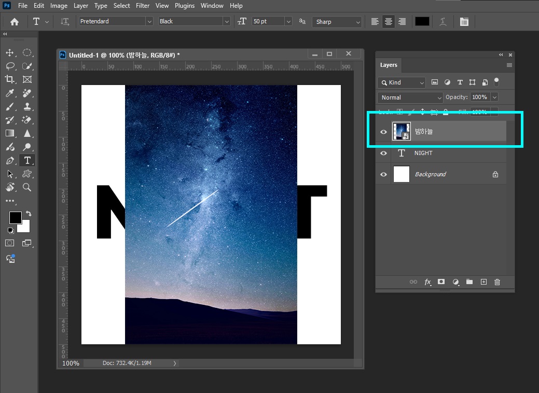Open the tool preset picker arrow
539x393 pixels.
click(47, 22)
